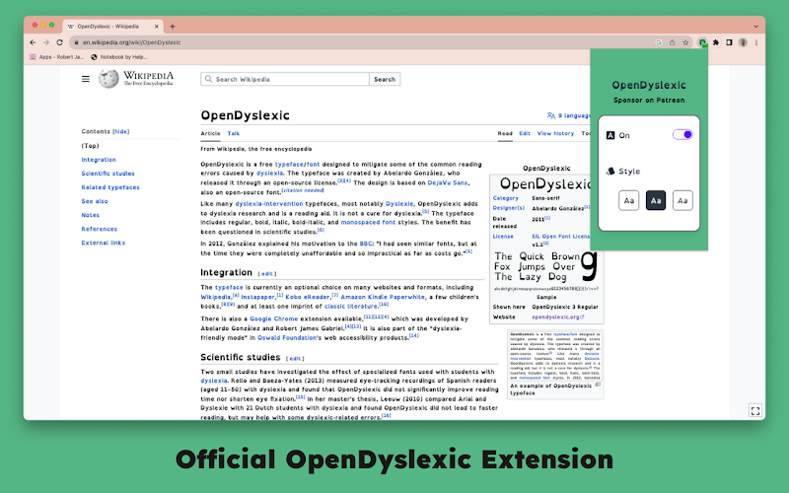
Task: Click the share icon in address bar
Action: [x=673, y=42]
